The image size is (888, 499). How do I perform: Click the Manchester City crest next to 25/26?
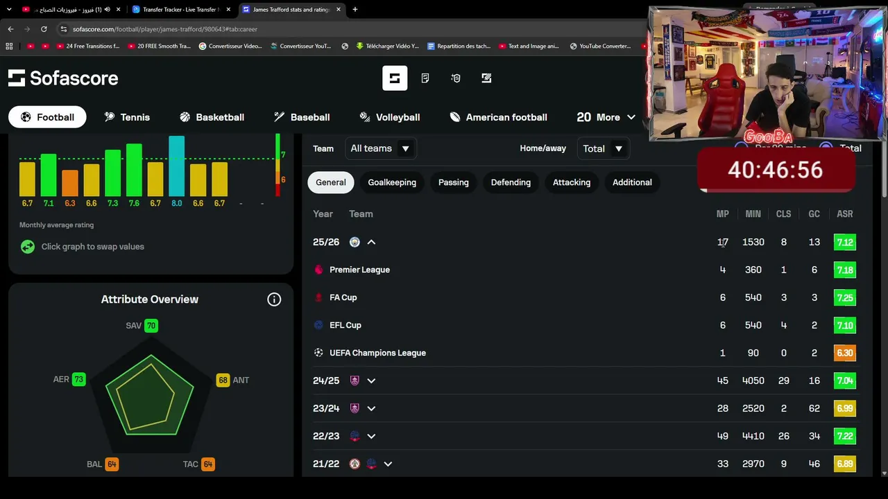tap(355, 242)
